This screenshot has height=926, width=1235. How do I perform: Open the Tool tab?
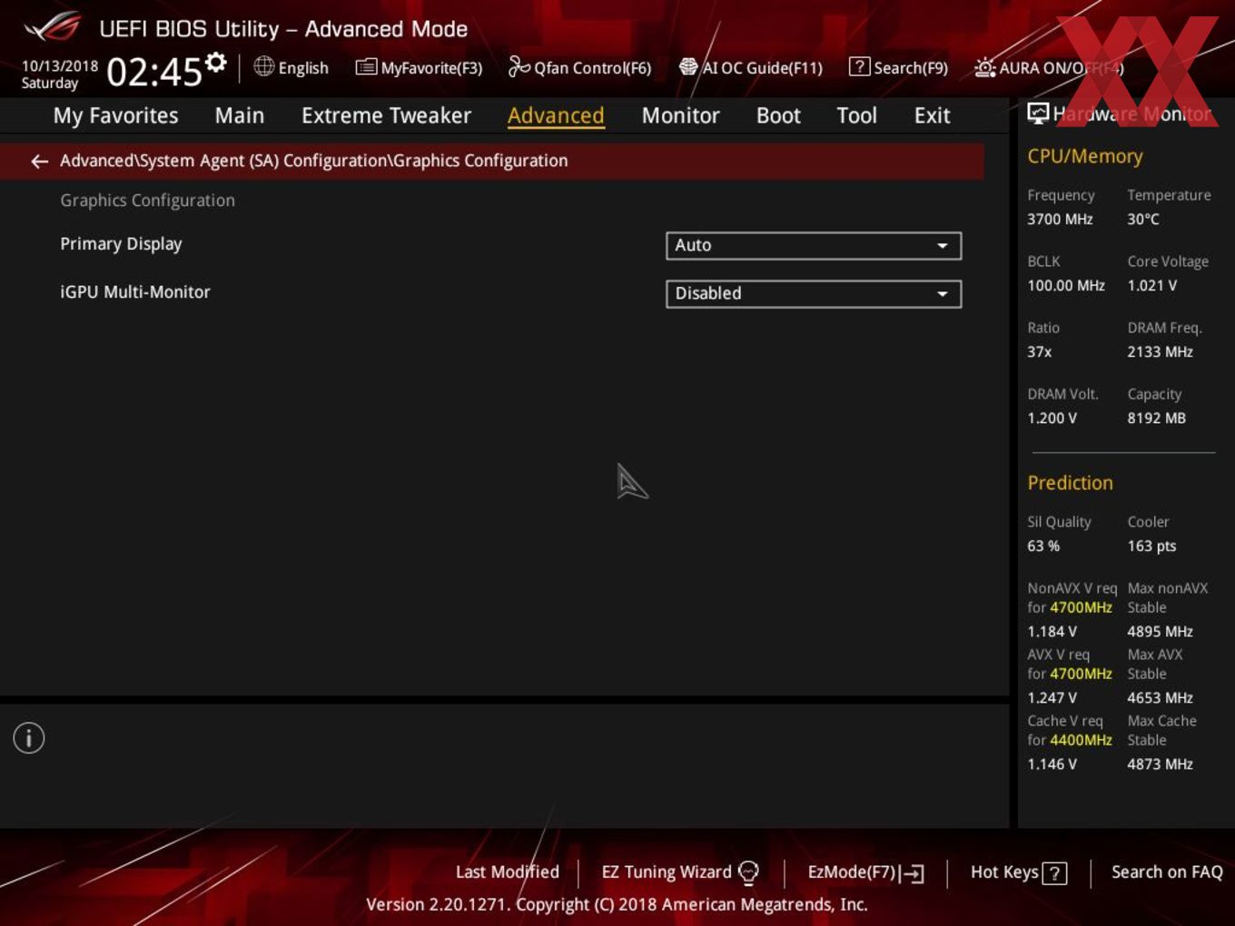856,115
